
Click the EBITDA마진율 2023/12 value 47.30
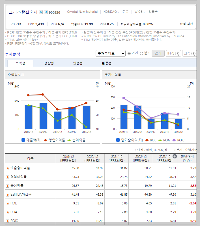(x=172, y=194)
